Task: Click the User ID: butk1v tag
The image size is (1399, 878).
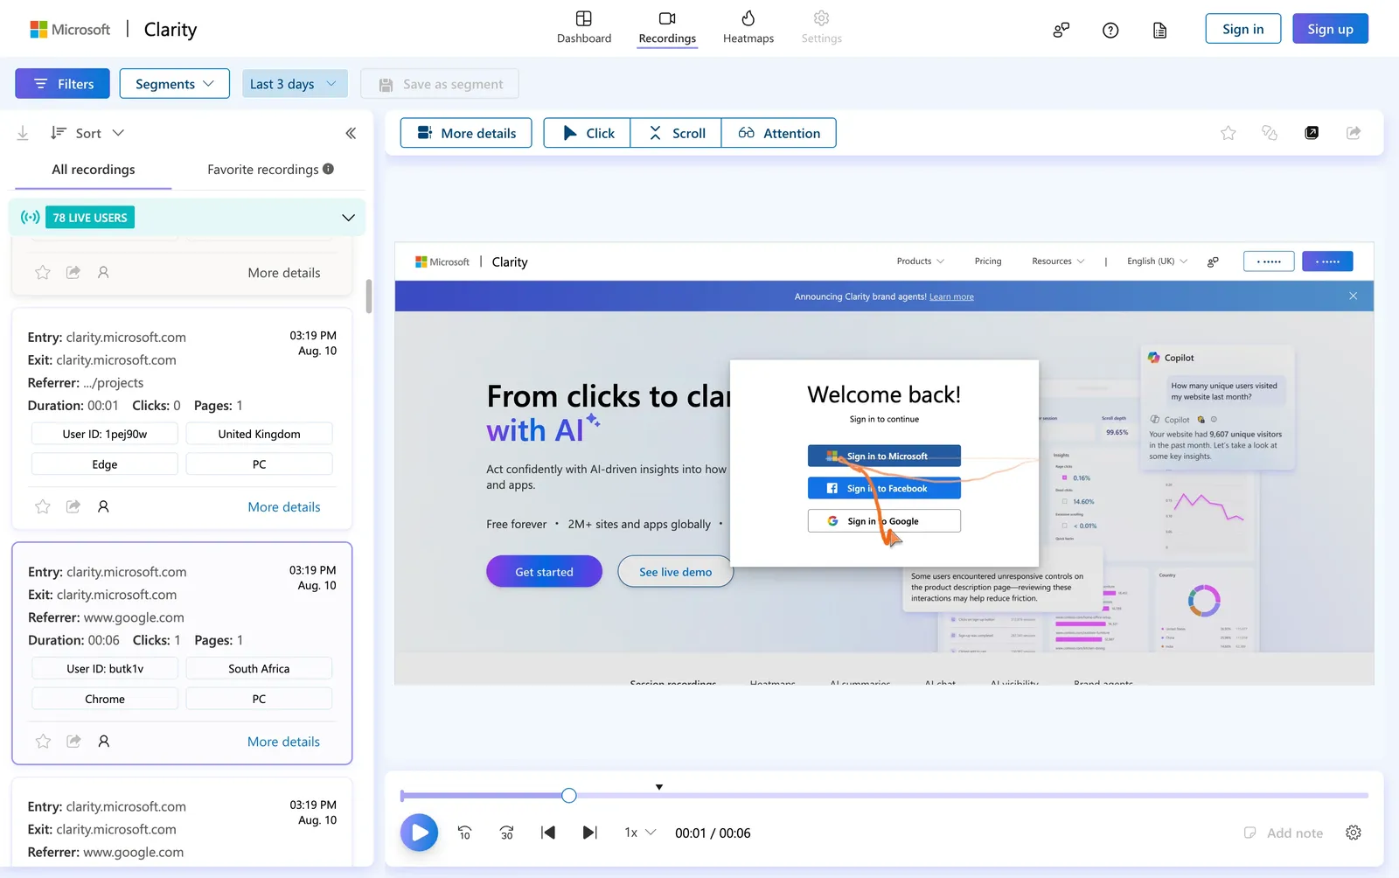Action: coord(105,668)
